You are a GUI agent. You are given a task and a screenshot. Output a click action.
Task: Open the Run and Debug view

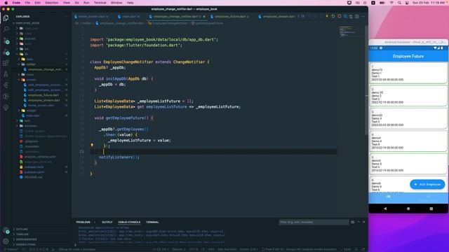[x=6, y=52]
